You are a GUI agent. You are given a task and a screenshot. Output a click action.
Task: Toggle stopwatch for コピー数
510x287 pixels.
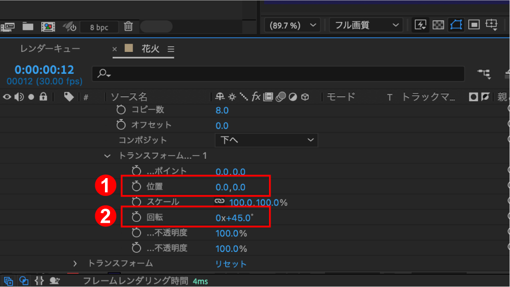[121, 109]
